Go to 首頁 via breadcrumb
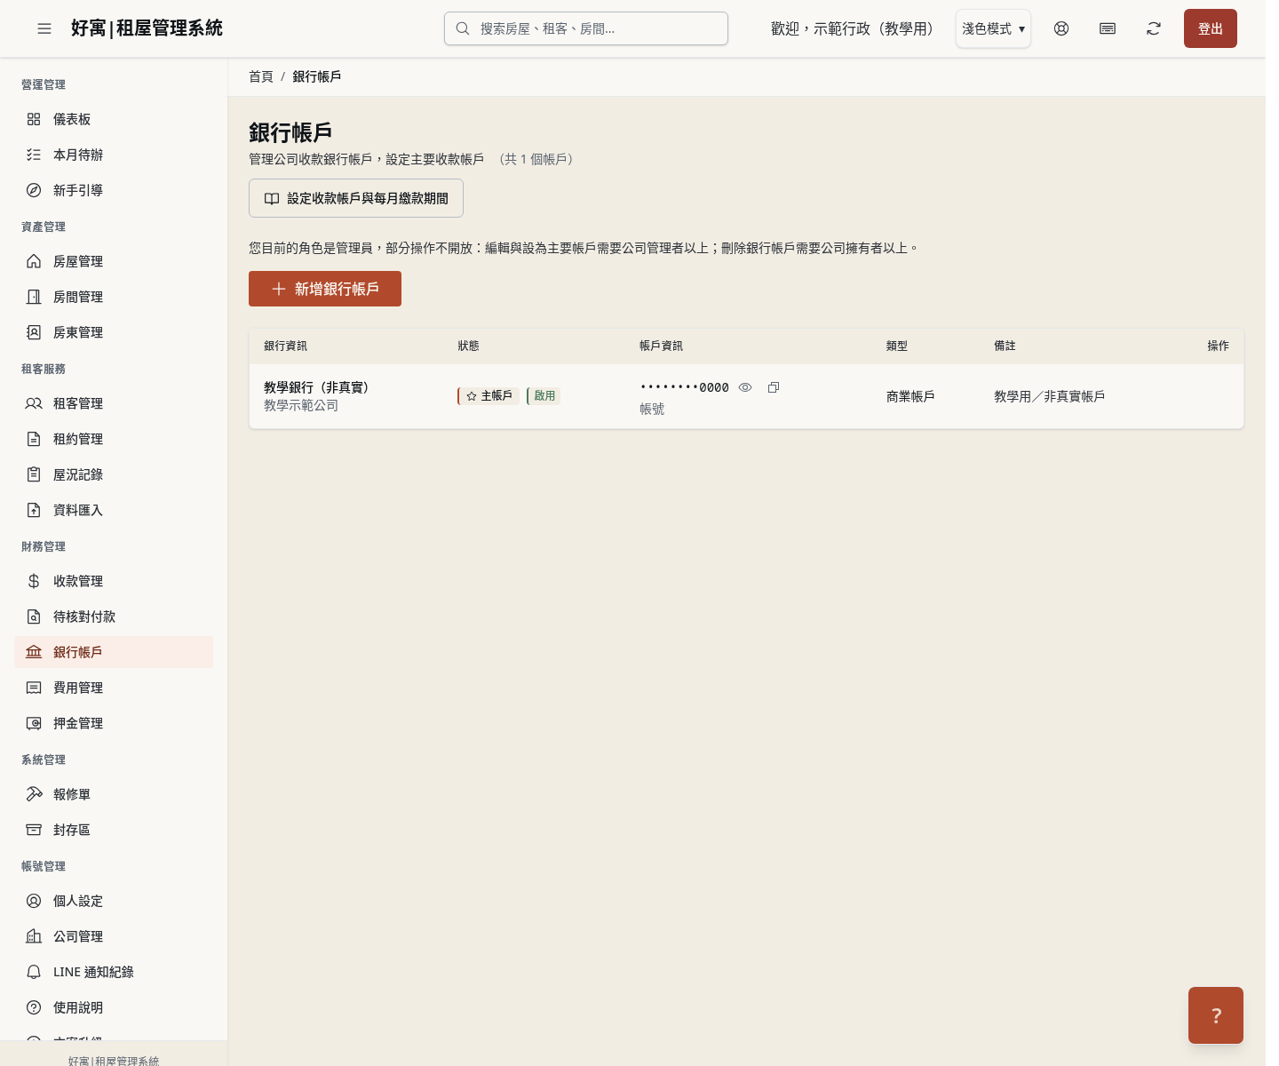Image resolution: width=1279 pixels, height=1066 pixels. 261,76
